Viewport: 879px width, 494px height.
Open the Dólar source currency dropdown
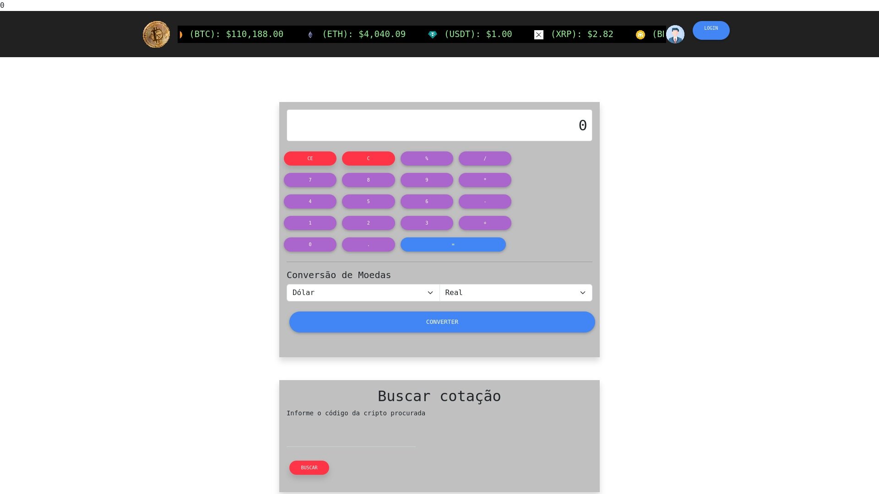(x=363, y=293)
